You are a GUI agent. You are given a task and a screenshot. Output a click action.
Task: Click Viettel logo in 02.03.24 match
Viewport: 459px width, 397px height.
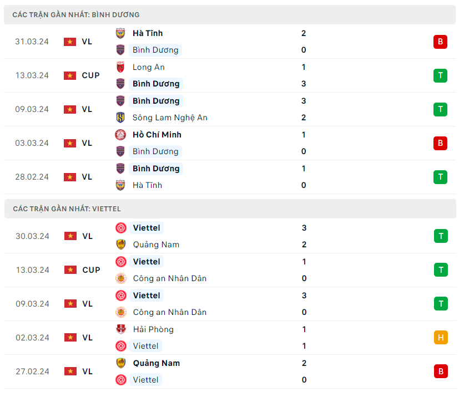tap(121, 346)
